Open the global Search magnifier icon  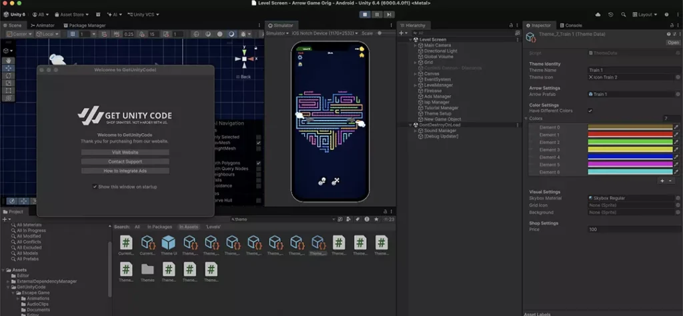(x=623, y=15)
